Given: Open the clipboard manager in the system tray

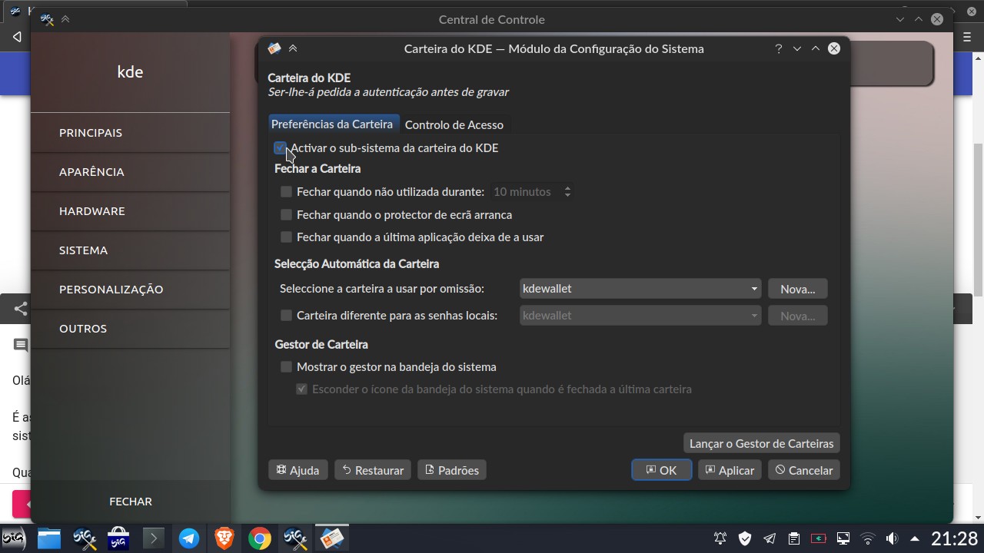Looking at the screenshot, I should (793, 538).
